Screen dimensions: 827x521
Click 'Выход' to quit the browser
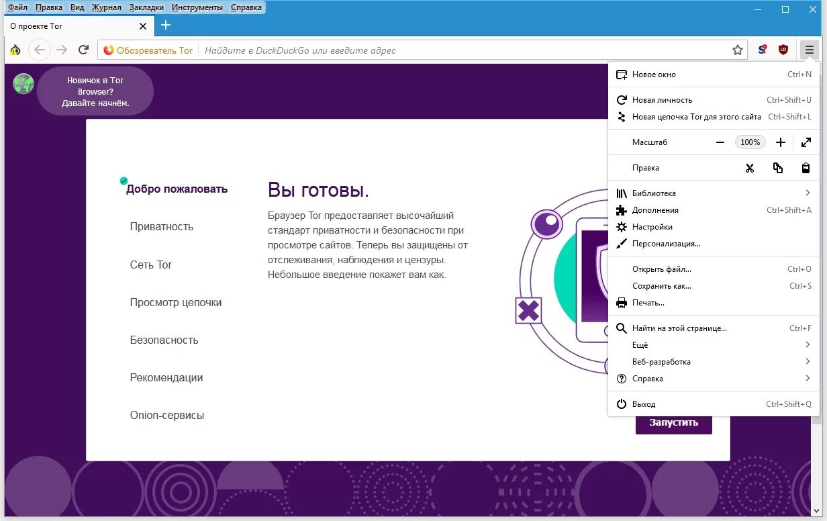pyautogui.click(x=714, y=404)
